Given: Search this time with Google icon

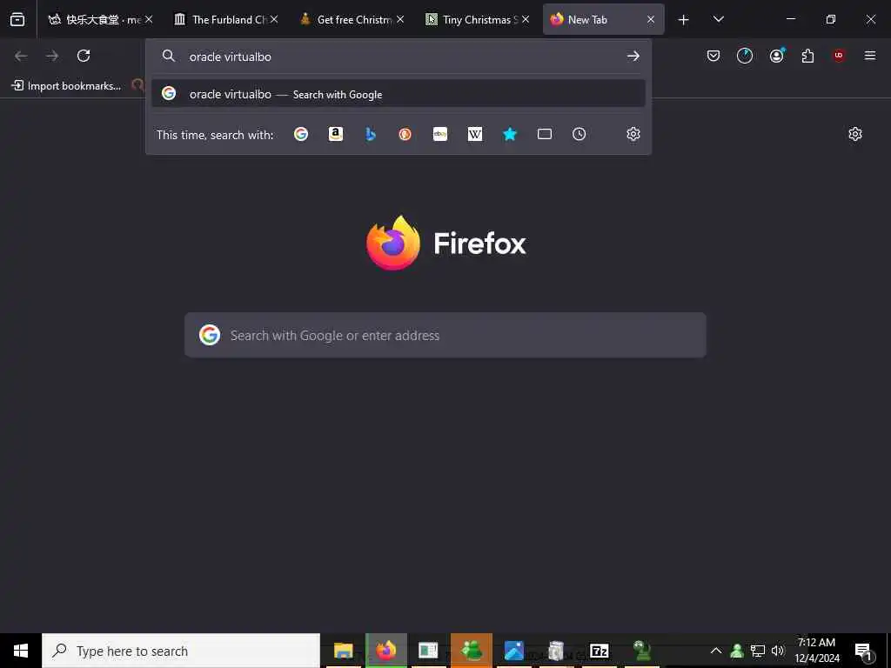Looking at the screenshot, I should [301, 134].
